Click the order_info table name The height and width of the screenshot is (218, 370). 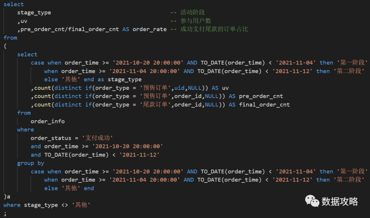coord(48,121)
